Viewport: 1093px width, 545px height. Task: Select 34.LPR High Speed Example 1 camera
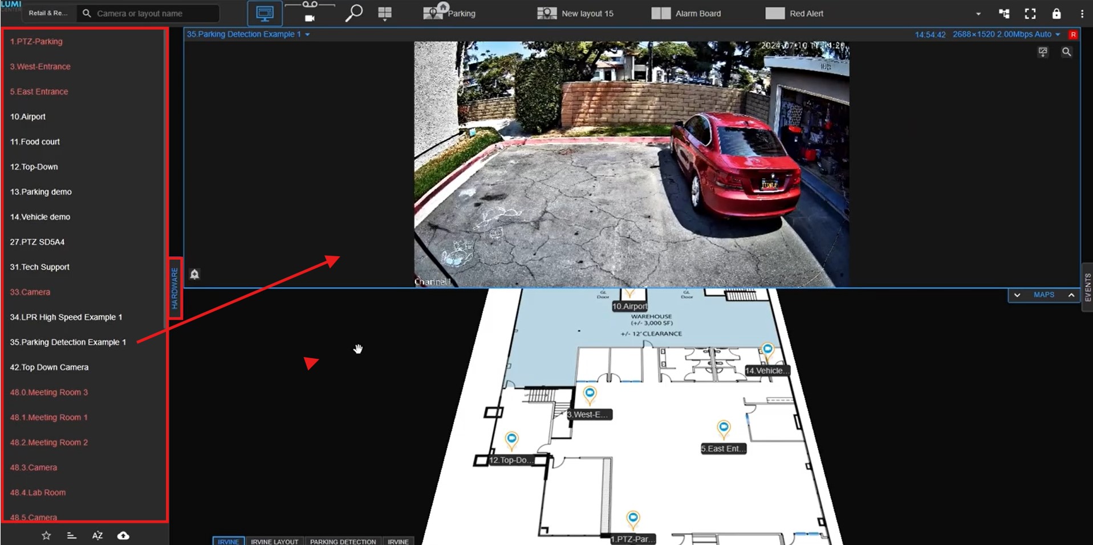[66, 317]
